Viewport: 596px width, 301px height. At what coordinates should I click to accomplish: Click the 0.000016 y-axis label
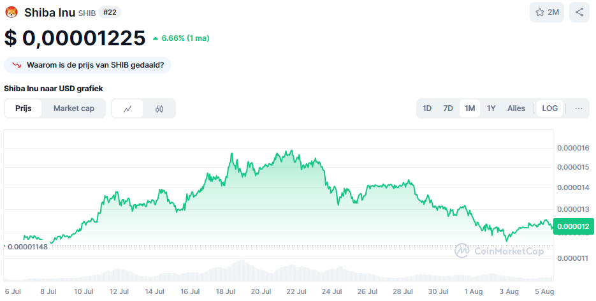point(573,148)
